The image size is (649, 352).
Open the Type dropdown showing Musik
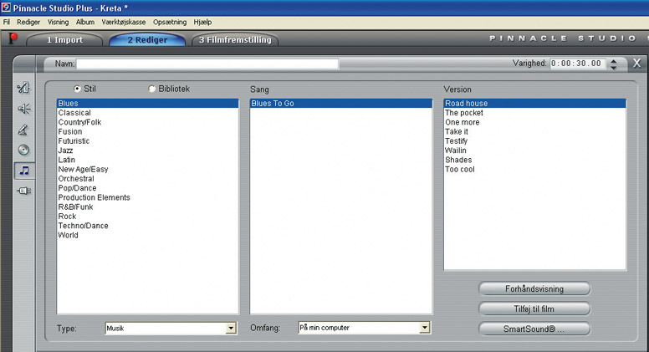click(x=231, y=329)
